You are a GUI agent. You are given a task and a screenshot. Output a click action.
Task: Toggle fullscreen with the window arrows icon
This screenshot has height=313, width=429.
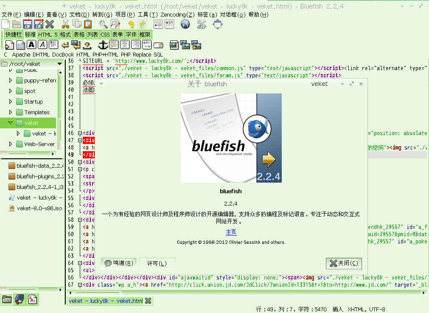pyautogui.click(x=218, y=24)
